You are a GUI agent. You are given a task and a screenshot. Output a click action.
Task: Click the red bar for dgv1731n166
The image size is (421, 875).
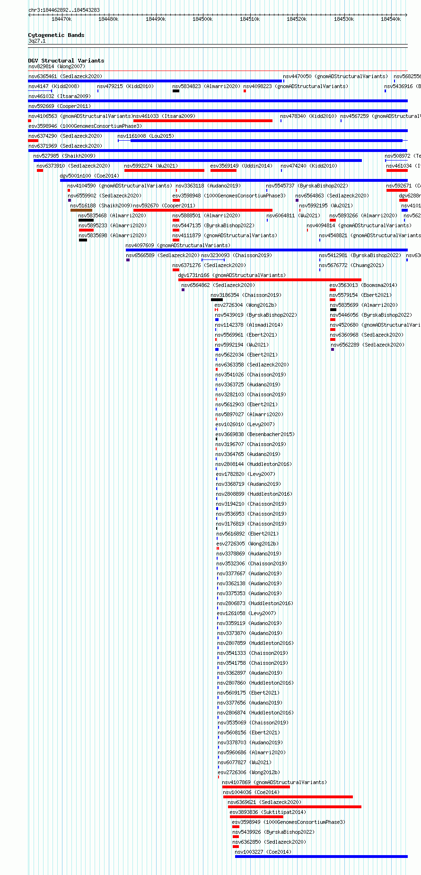point(270,280)
